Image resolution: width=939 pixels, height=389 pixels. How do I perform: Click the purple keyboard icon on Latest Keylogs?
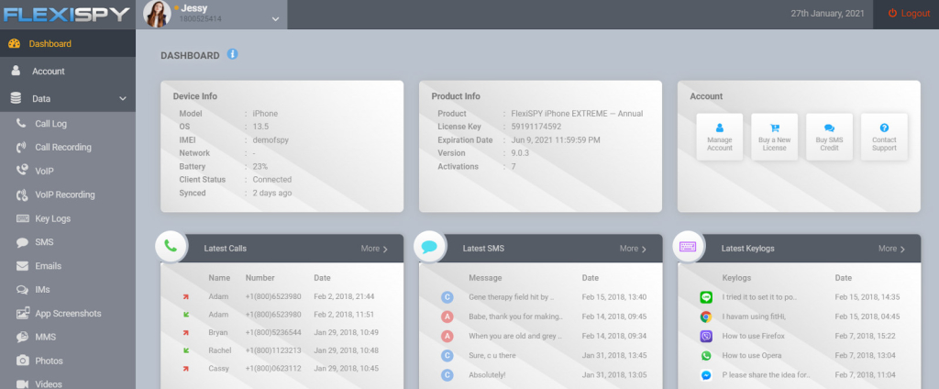(688, 247)
